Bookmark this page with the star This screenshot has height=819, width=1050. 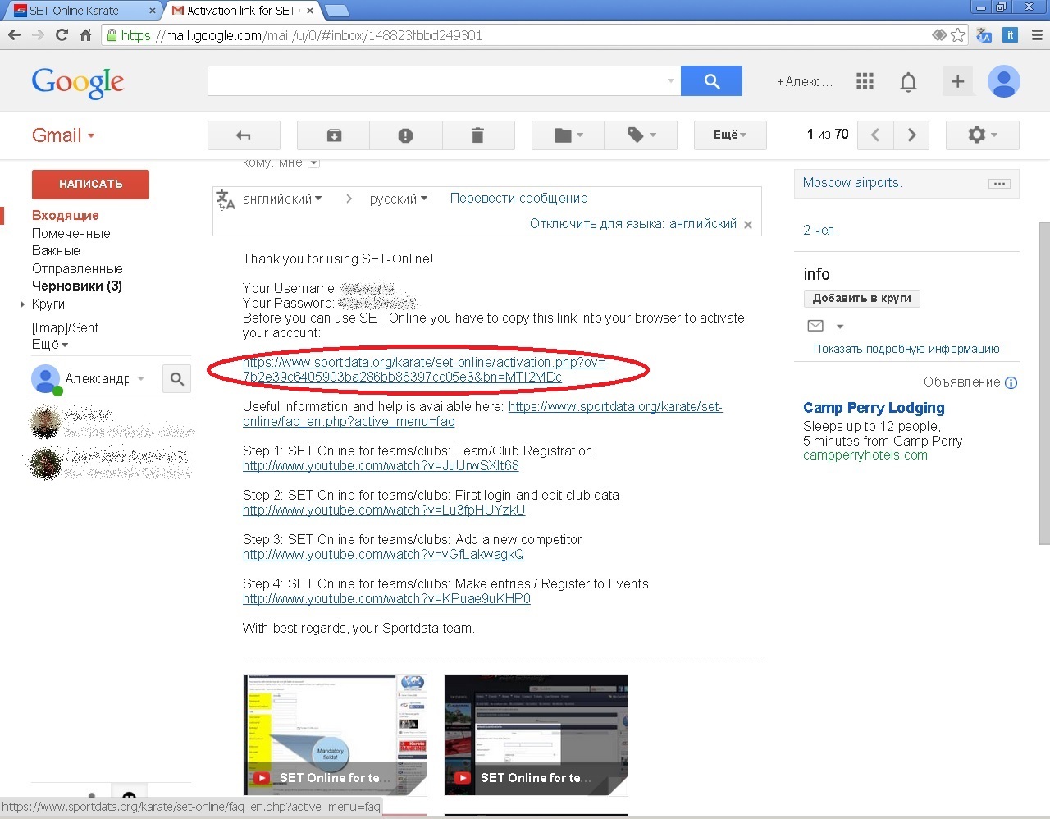957,35
